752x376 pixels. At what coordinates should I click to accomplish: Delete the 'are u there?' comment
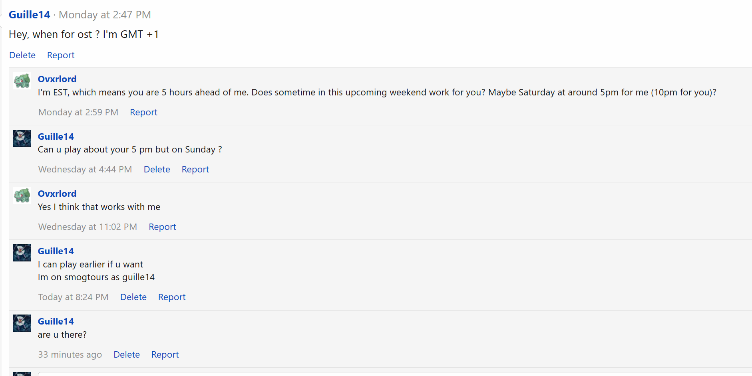click(127, 354)
